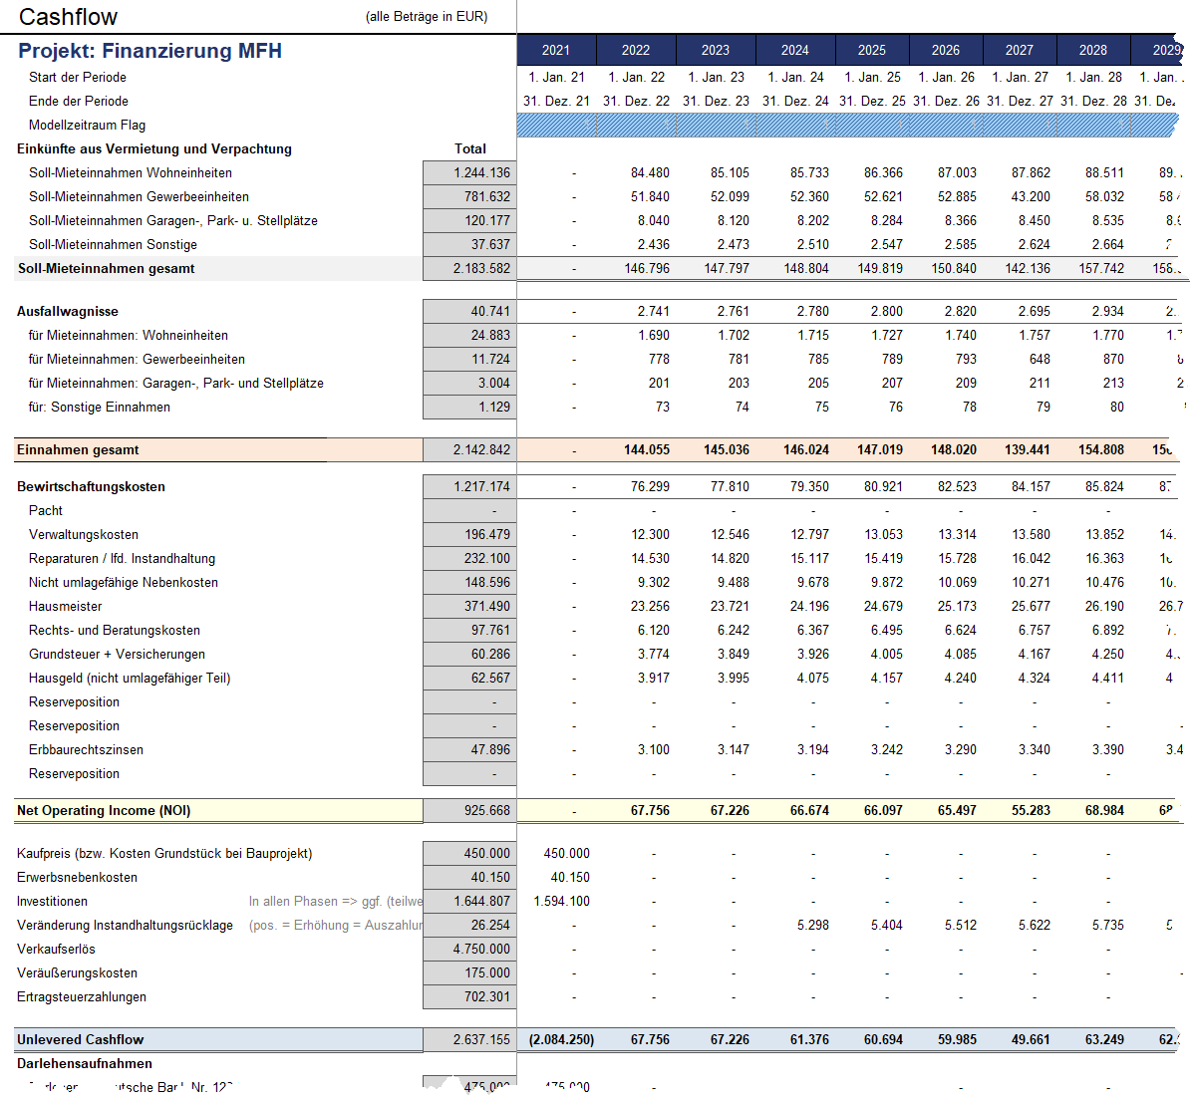Select the 2021 year column header
This screenshot has width=1196, height=1104.
pyautogui.click(x=556, y=50)
